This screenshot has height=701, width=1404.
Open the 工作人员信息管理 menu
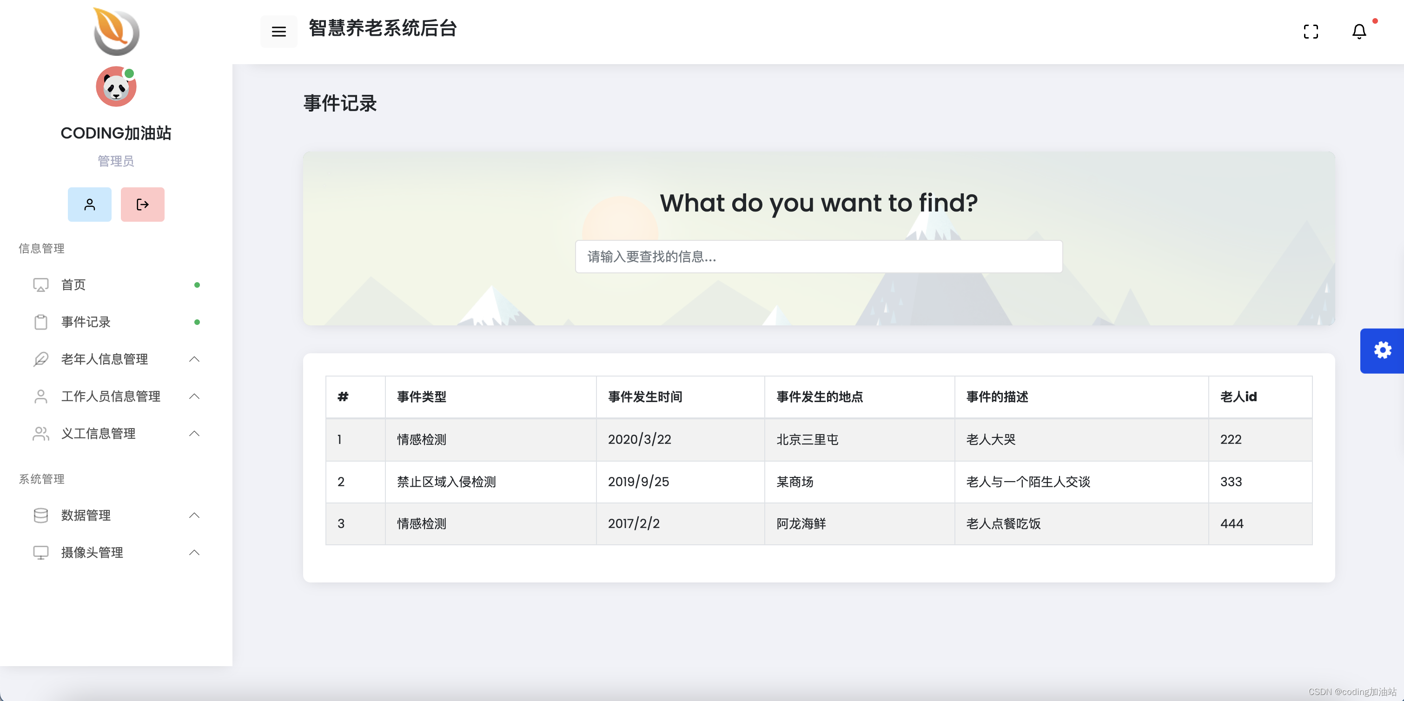point(116,397)
